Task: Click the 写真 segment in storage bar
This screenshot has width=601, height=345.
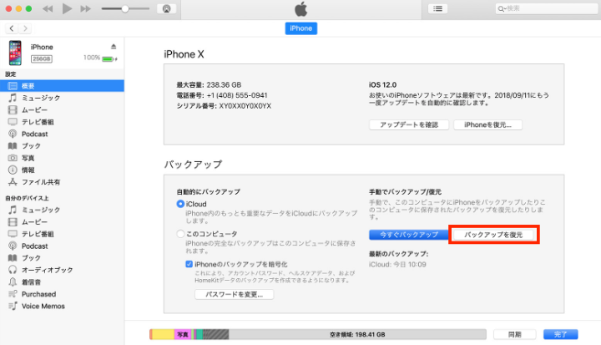Action: pyautogui.click(x=183, y=334)
